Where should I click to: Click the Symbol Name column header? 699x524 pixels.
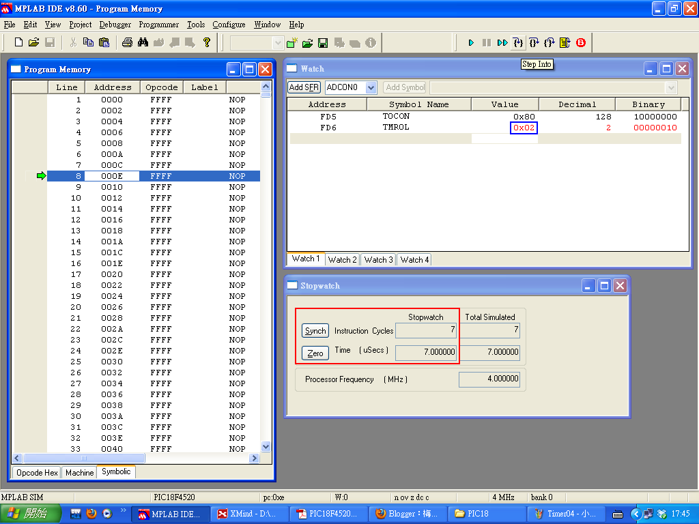(x=418, y=104)
